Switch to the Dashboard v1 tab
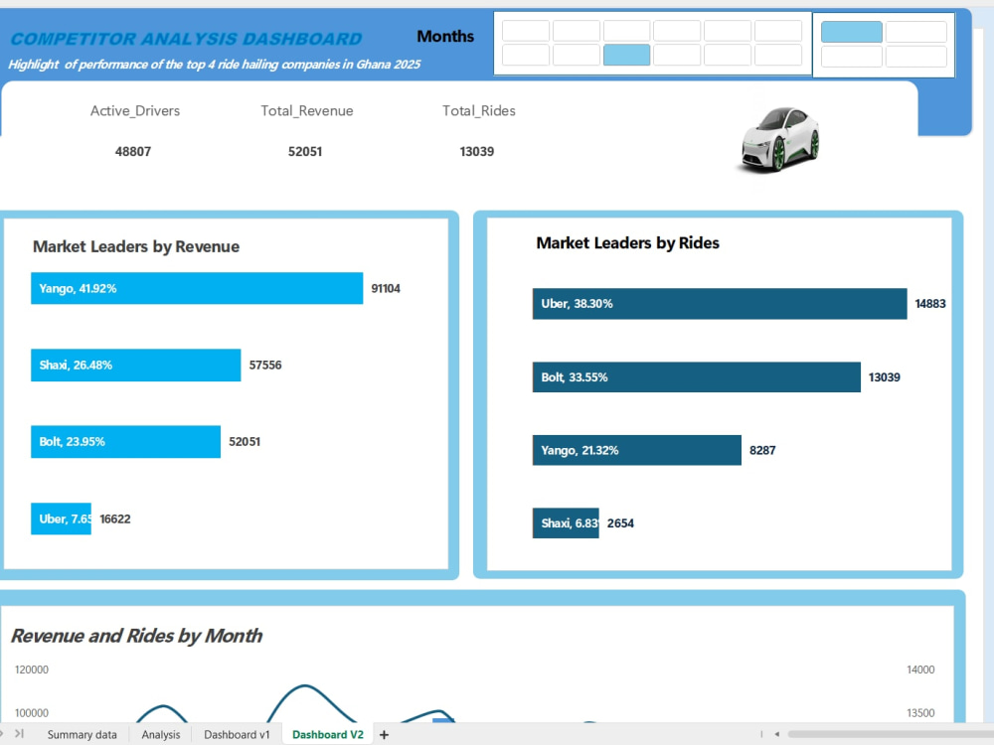 click(236, 734)
